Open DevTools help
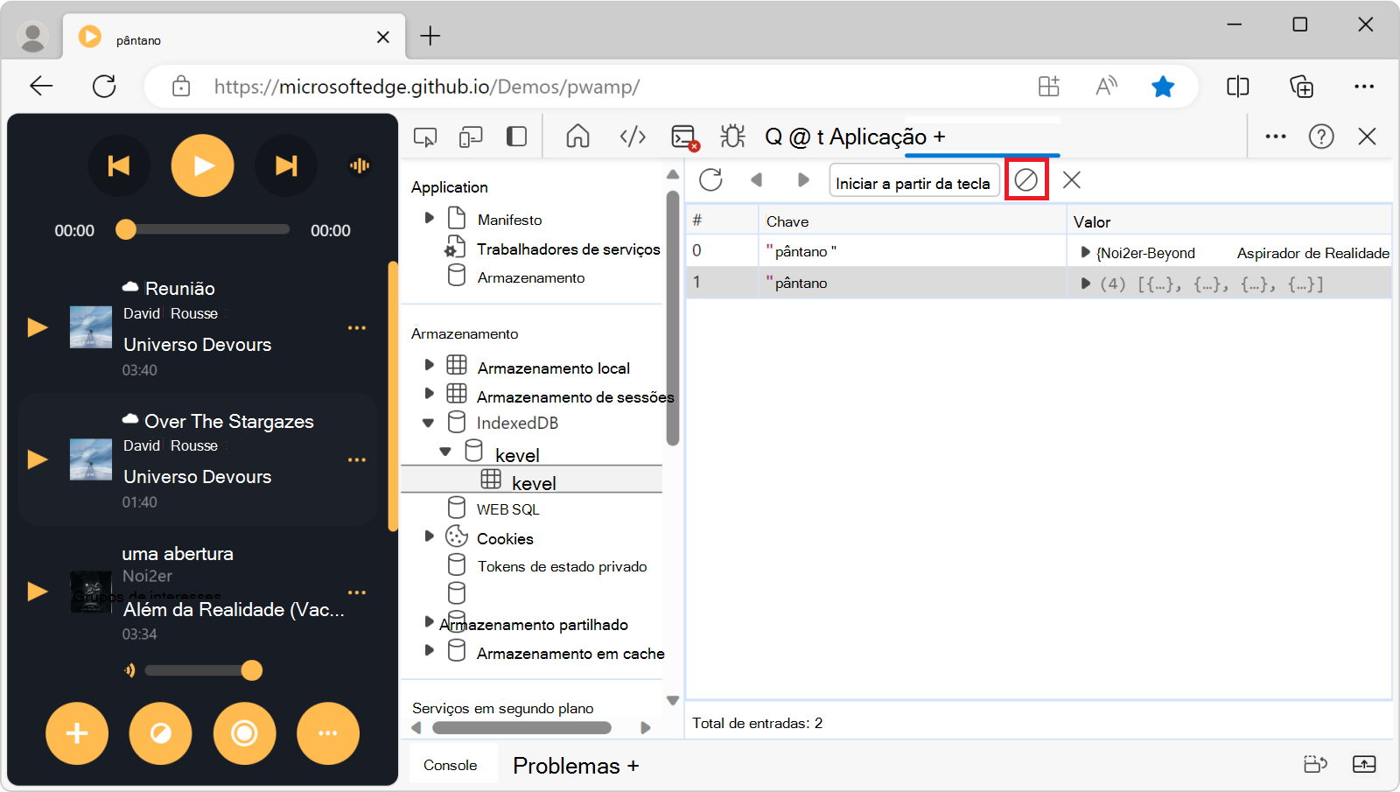Viewport: 1400px width, 792px height. [x=1321, y=137]
